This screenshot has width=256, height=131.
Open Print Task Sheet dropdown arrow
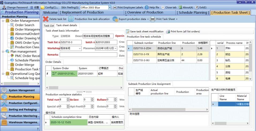point(177,19)
